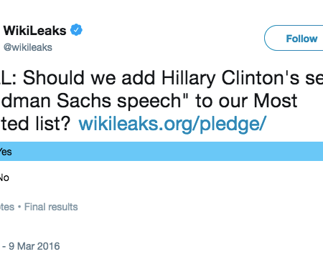Click the word 'Most' in the tweet
This screenshot has height=264, width=323.
tap(276, 101)
